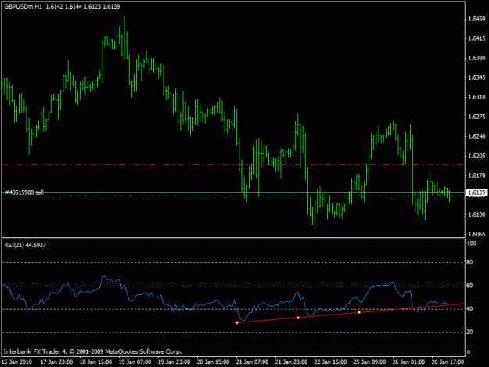Select second red trendline anchor point on RSI
489x367 pixels.
click(298, 318)
